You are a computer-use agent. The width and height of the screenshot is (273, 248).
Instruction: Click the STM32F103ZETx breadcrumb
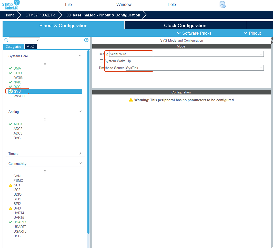point(40,15)
